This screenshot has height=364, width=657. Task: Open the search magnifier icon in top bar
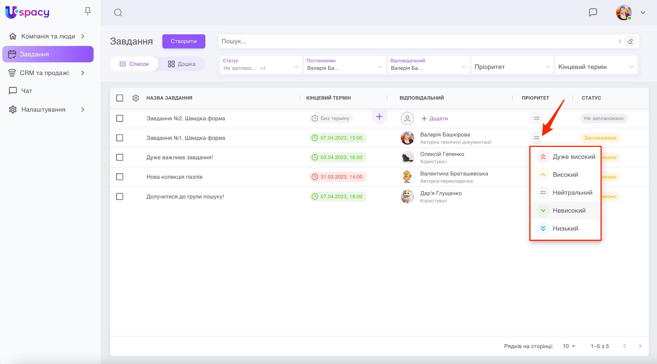pos(118,13)
